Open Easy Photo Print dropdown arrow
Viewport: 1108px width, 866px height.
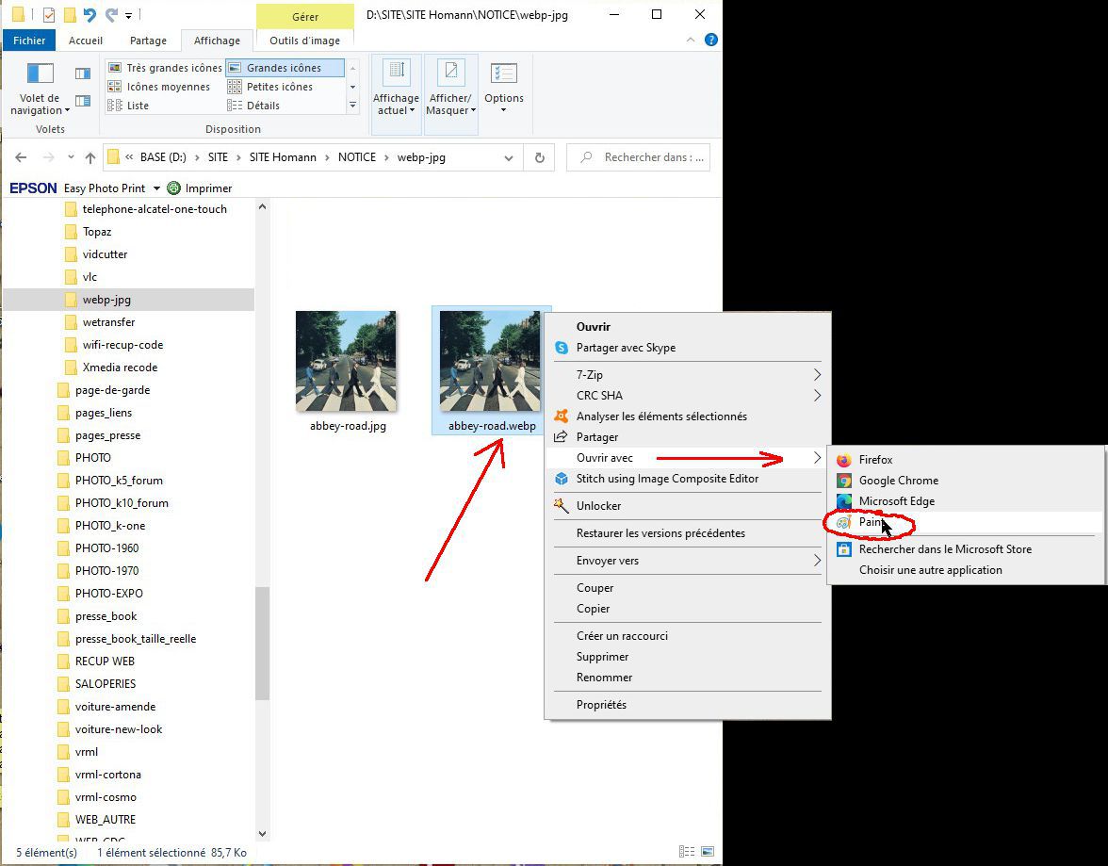(x=156, y=188)
